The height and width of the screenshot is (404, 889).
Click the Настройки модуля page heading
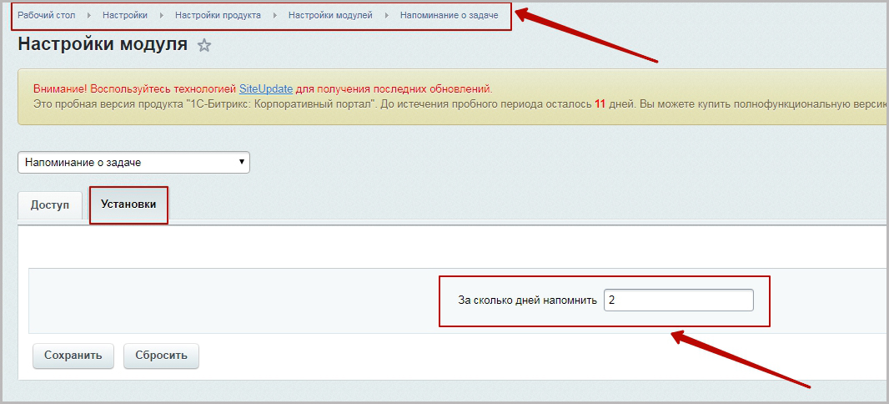pos(103,44)
